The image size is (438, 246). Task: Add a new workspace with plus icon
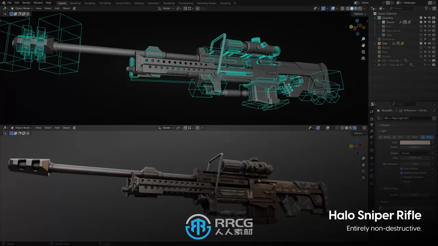click(235, 3)
